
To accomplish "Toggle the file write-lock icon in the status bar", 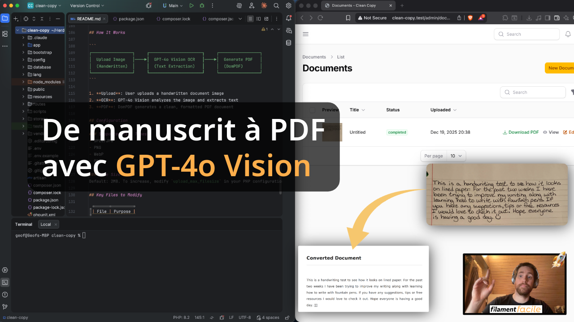I will pos(287,318).
